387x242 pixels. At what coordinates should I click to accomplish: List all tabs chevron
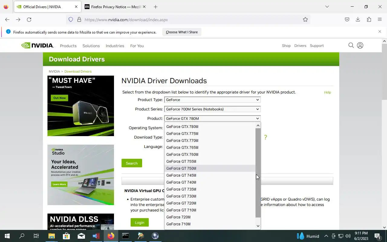327,7
